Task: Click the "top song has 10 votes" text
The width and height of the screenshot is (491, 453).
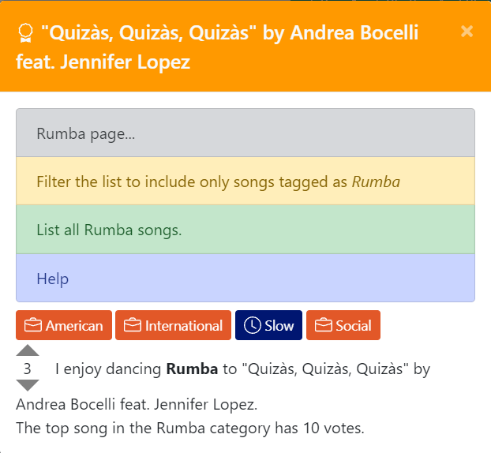Action: [x=189, y=429]
